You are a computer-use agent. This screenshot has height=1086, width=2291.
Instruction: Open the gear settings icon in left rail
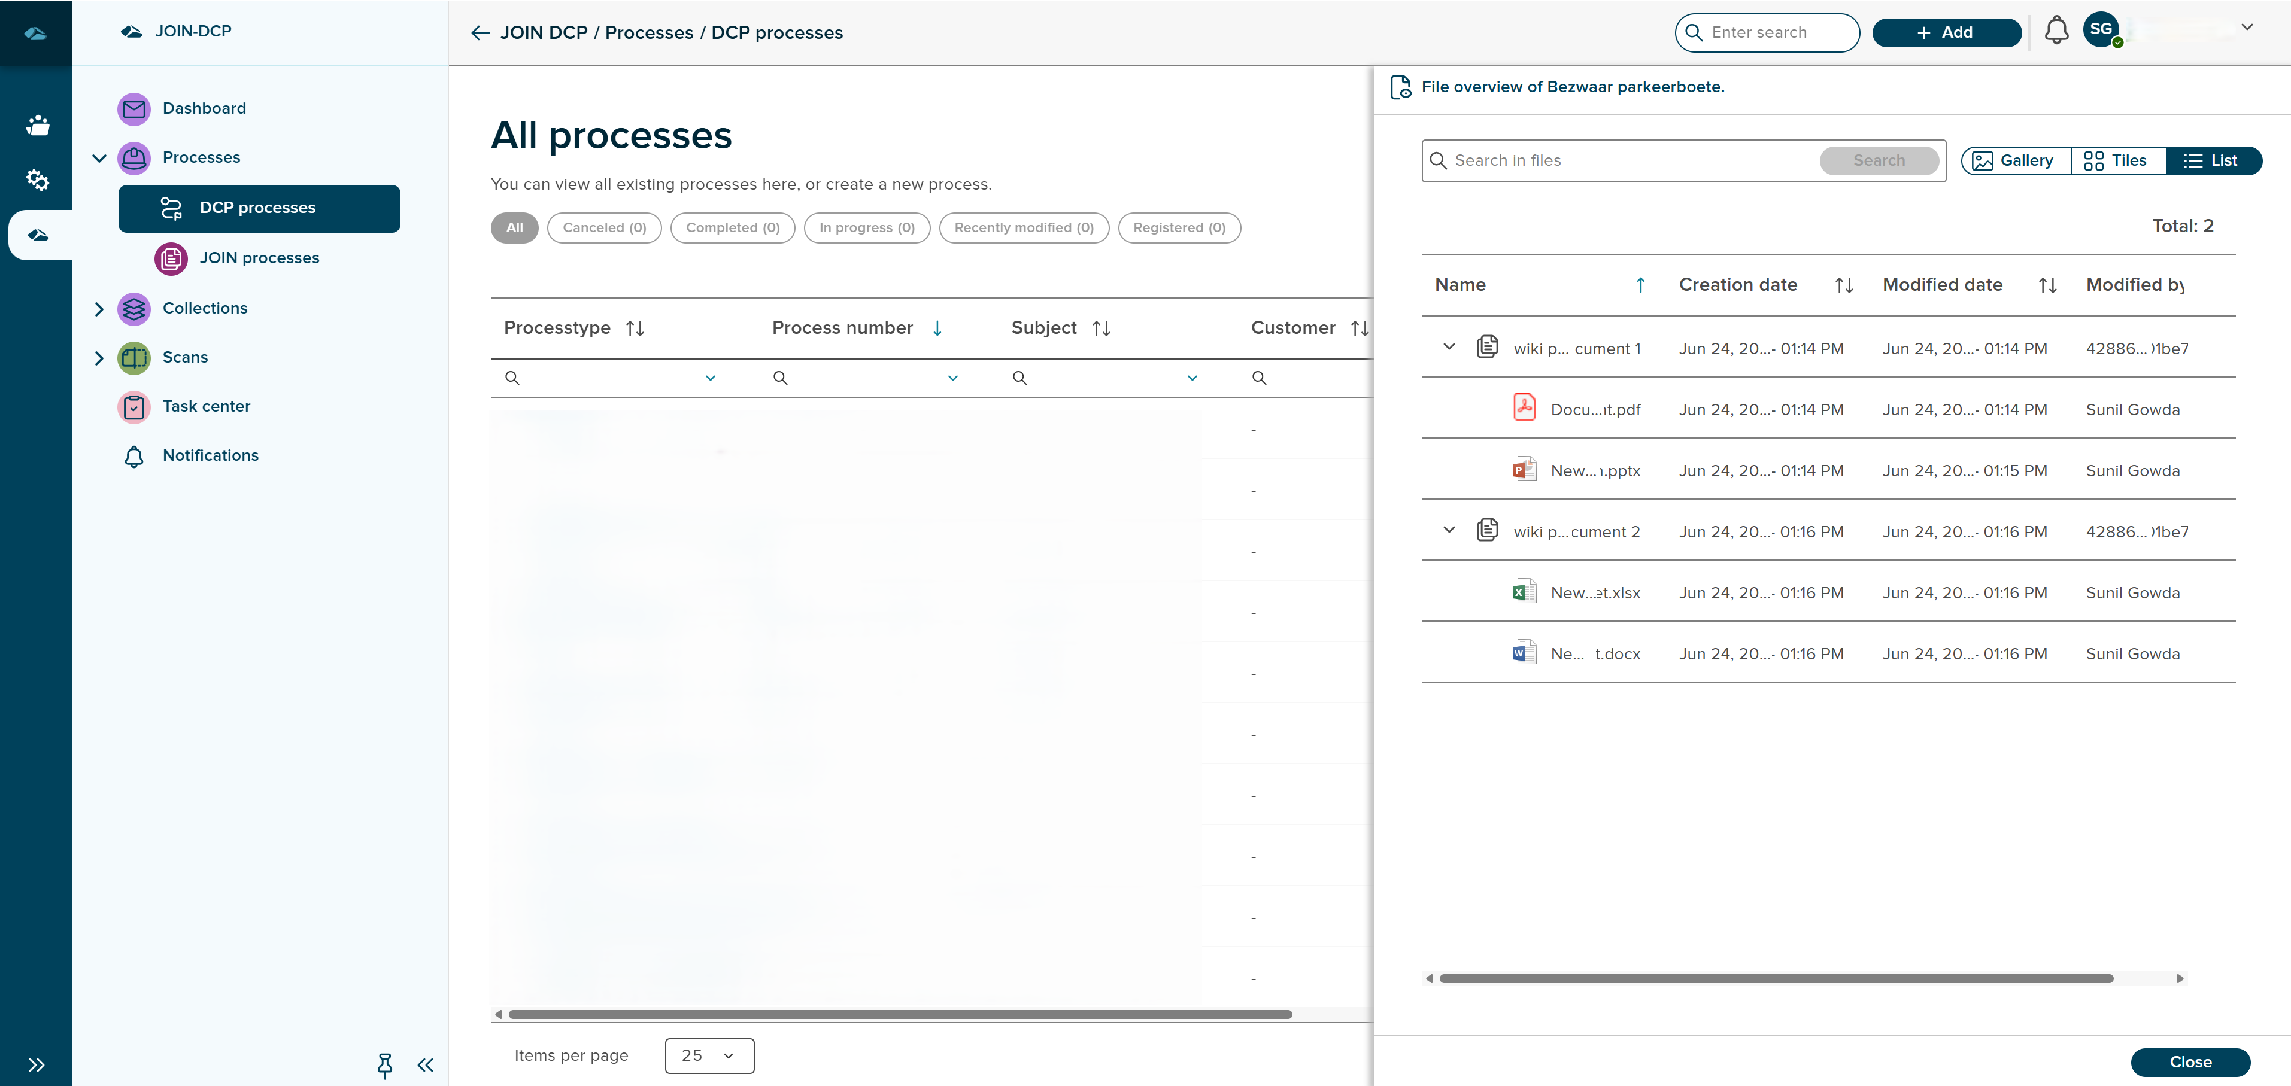pyautogui.click(x=37, y=181)
